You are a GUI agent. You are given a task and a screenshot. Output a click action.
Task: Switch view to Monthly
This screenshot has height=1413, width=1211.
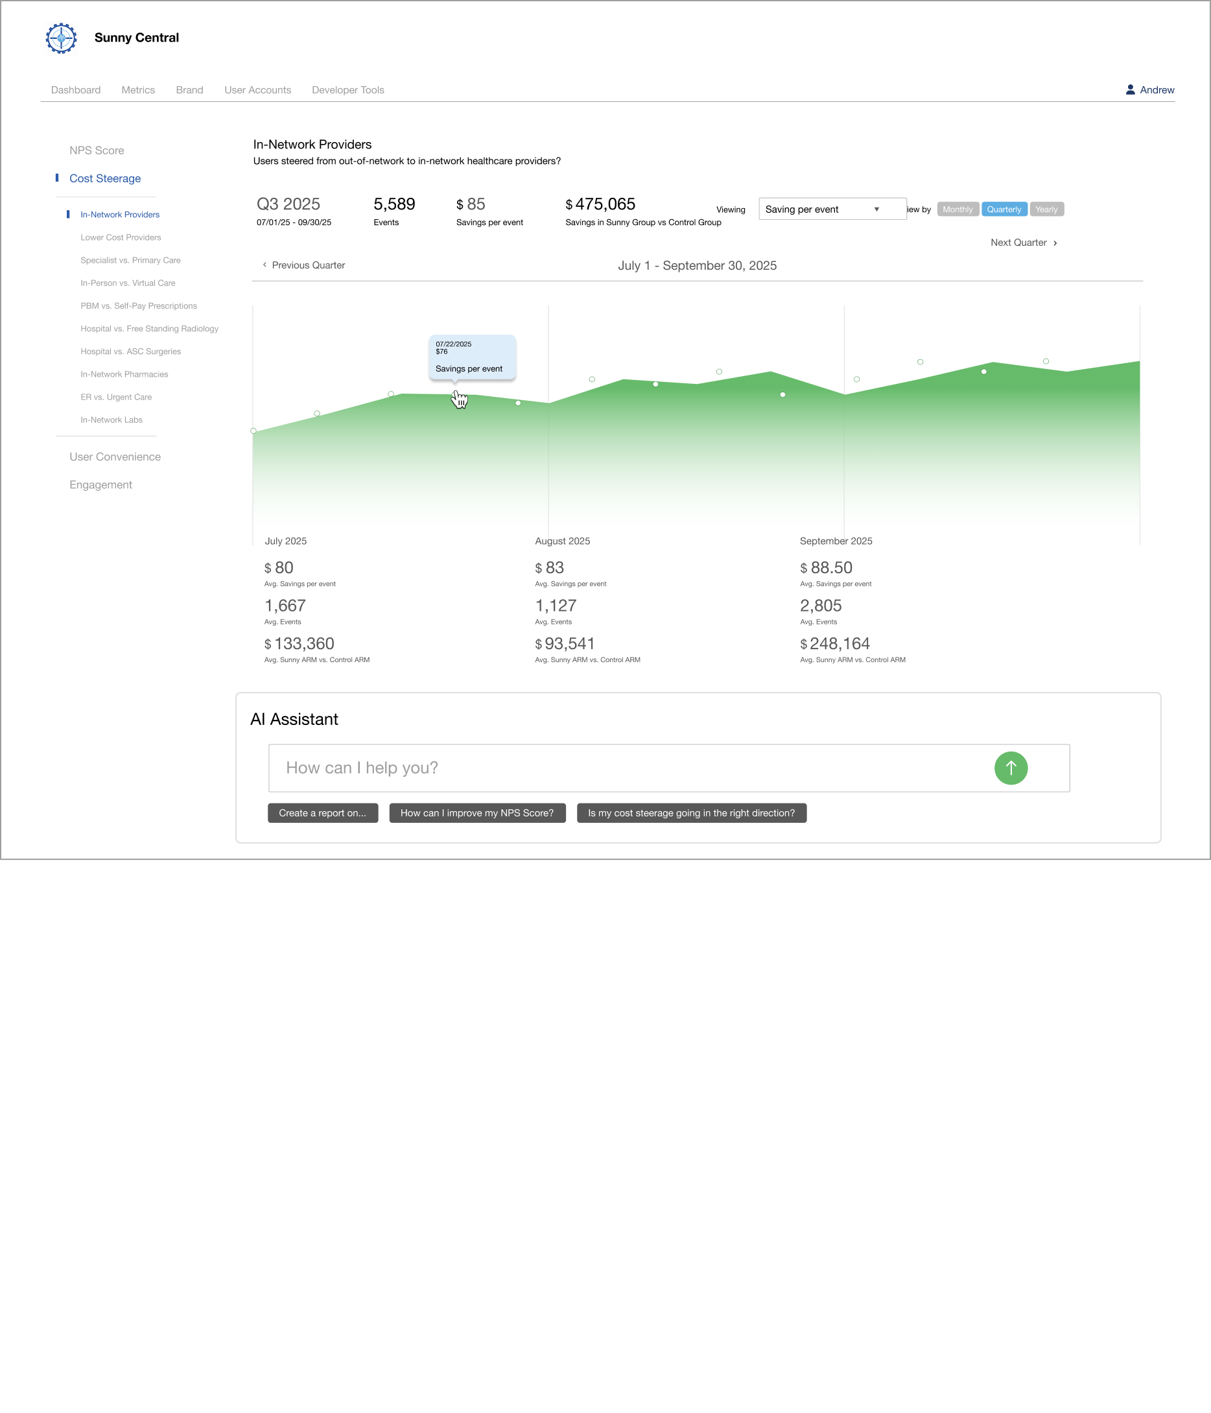[958, 209]
